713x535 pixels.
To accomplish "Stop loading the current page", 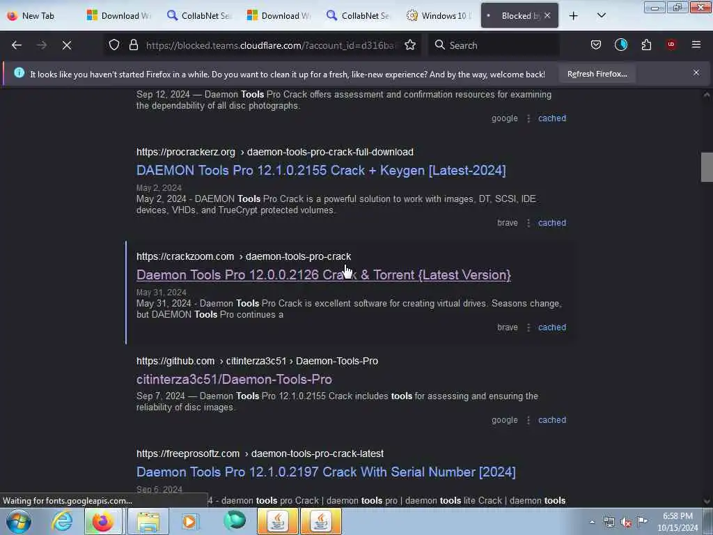I will coord(67,45).
